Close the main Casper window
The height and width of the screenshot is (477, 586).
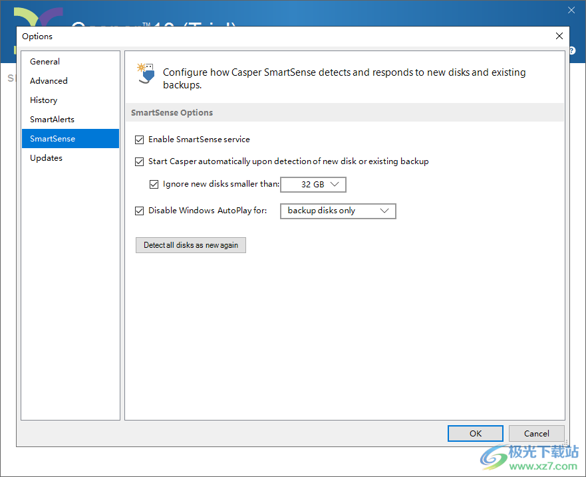(571, 10)
